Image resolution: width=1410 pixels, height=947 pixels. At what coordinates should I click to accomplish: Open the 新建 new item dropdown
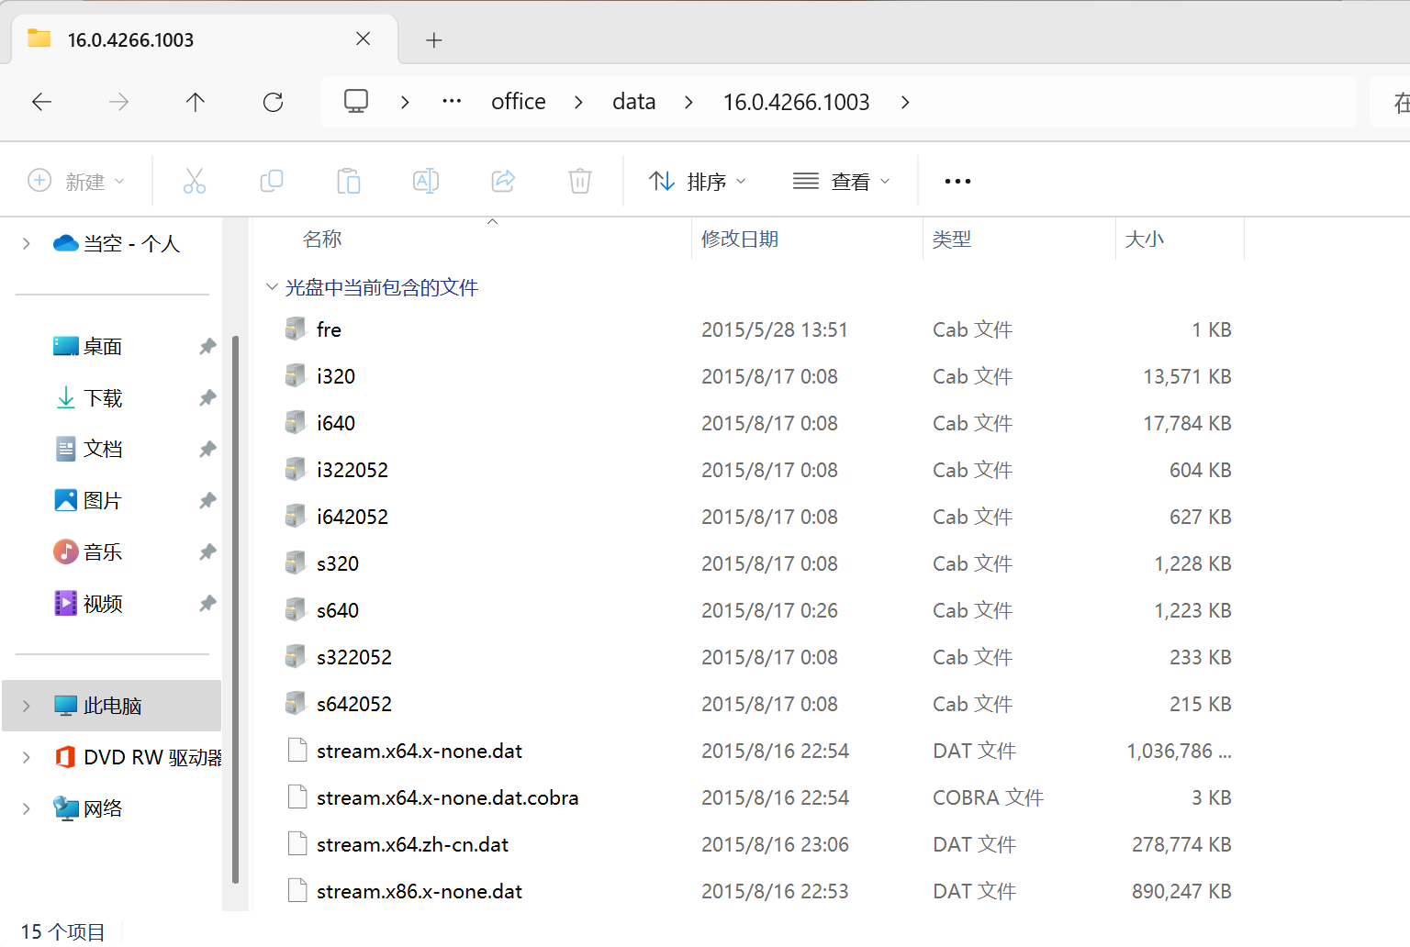(x=77, y=182)
